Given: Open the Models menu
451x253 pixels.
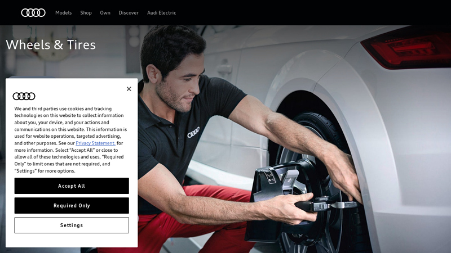Looking at the screenshot, I should [64, 12].
